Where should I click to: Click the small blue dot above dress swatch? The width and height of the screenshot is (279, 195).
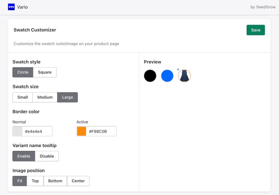click(178, 69)
